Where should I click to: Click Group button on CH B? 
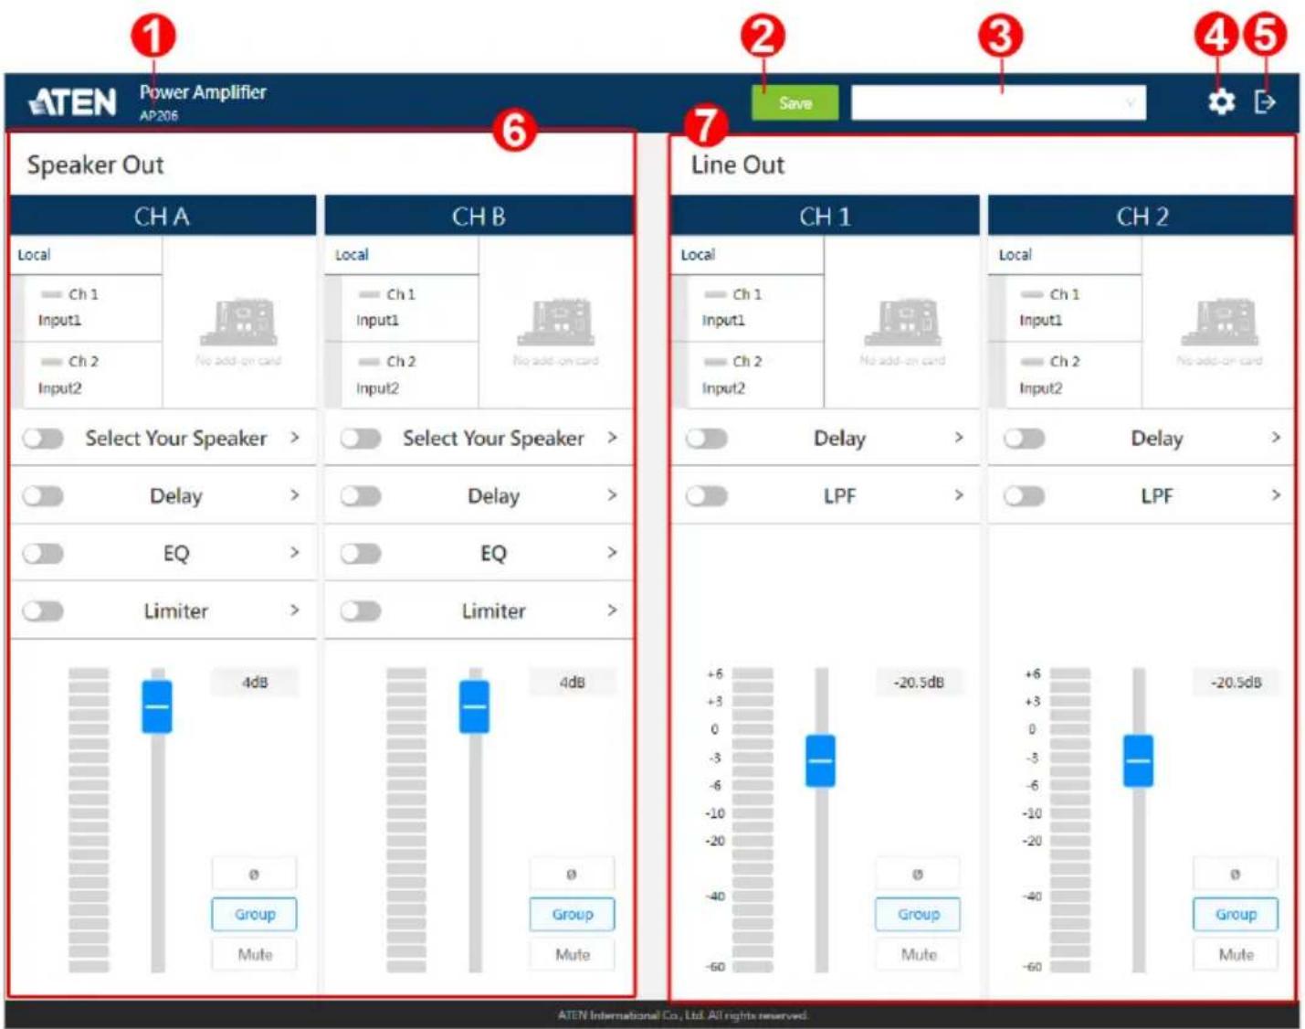click(572, 914)
